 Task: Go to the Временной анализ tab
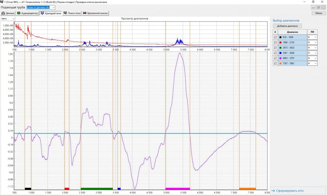point(95,13)
